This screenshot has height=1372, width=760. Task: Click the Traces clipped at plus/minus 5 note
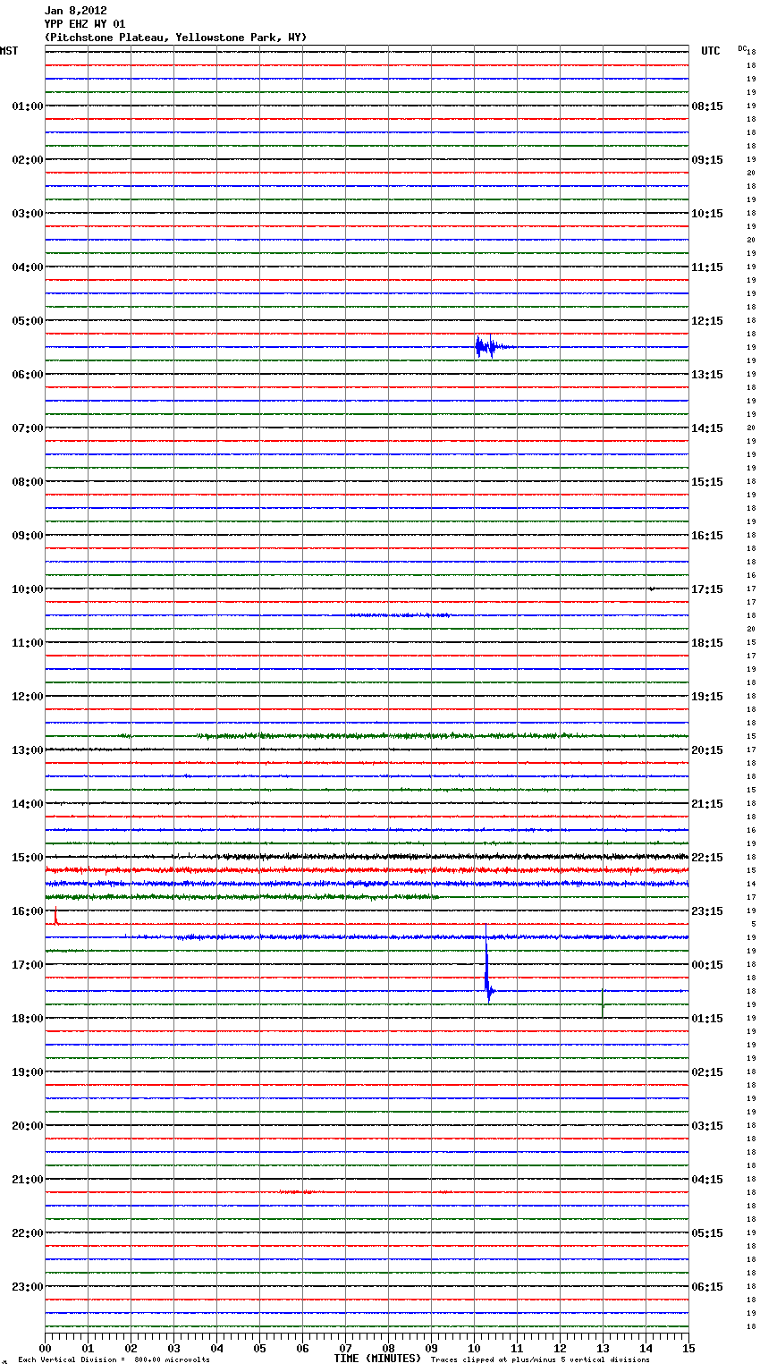pyautogui.click(x=540, y=1360)
